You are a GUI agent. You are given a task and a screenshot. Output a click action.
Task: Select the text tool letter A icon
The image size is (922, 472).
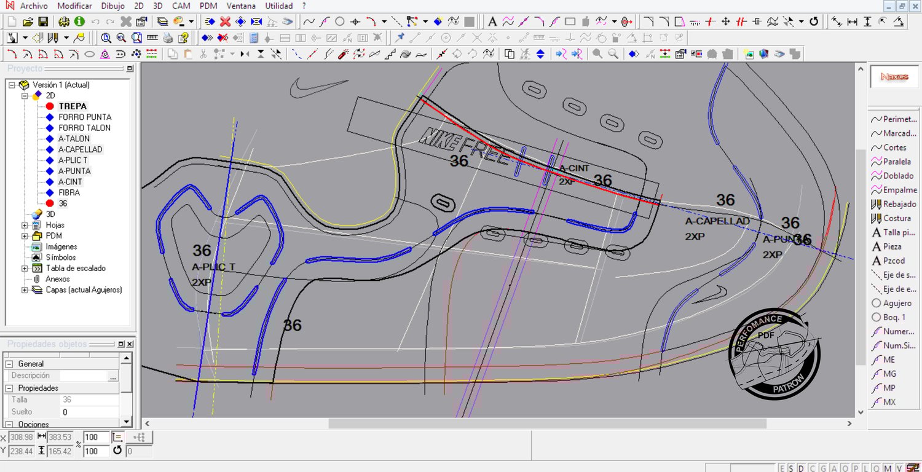click(492, 22)
